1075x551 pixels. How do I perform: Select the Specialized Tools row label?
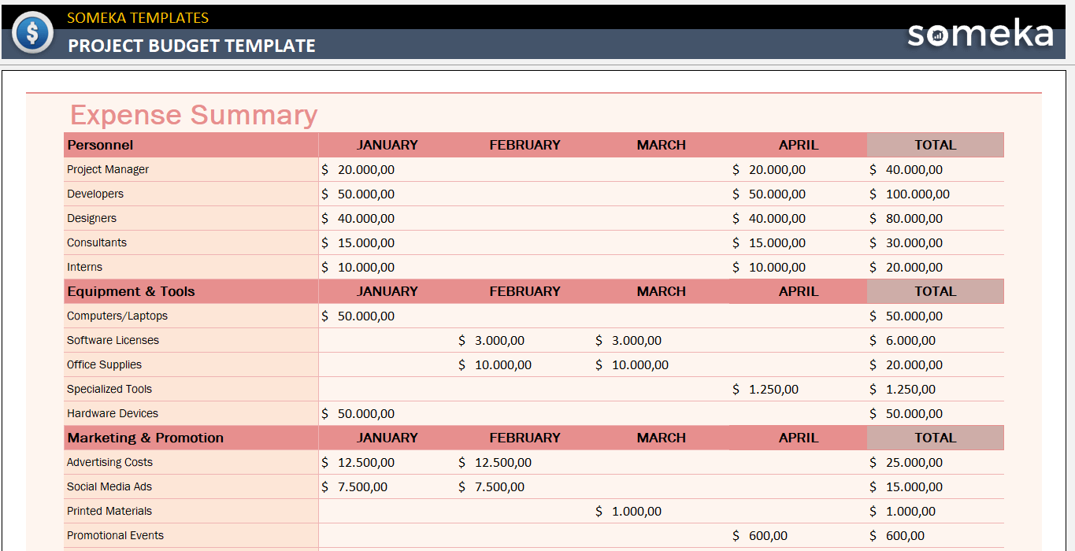click(x=109, y=389)
